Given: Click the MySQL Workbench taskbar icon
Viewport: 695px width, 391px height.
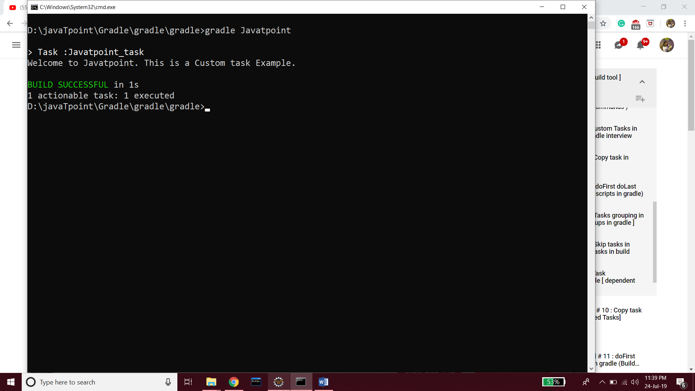Looking at the screenshot, I should click(256, 382).
